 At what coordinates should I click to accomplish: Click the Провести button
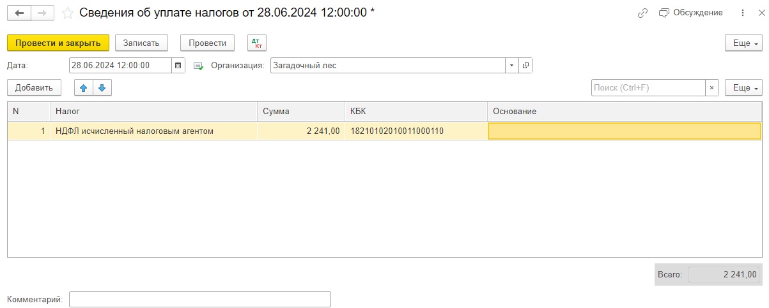[208, 43]
